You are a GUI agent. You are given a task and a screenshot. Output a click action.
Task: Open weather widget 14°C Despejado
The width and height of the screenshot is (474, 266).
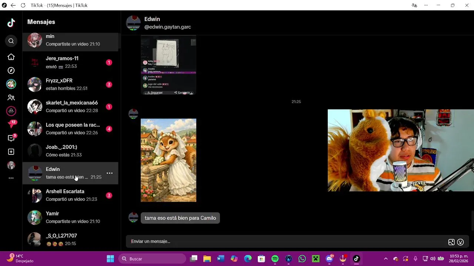click(x=20, y=259)
